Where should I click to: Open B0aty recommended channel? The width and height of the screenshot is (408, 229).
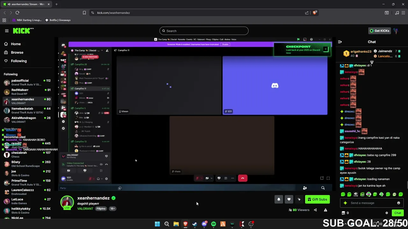point(27,164)
